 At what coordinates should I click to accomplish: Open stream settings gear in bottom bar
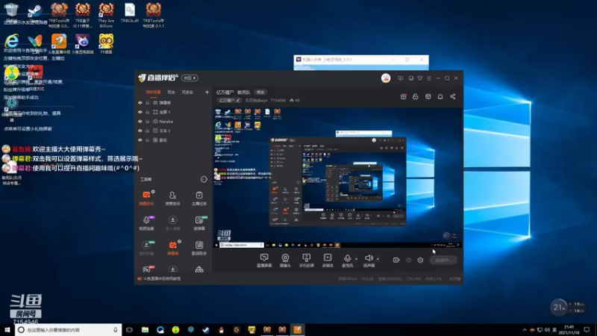coord(420,260)
